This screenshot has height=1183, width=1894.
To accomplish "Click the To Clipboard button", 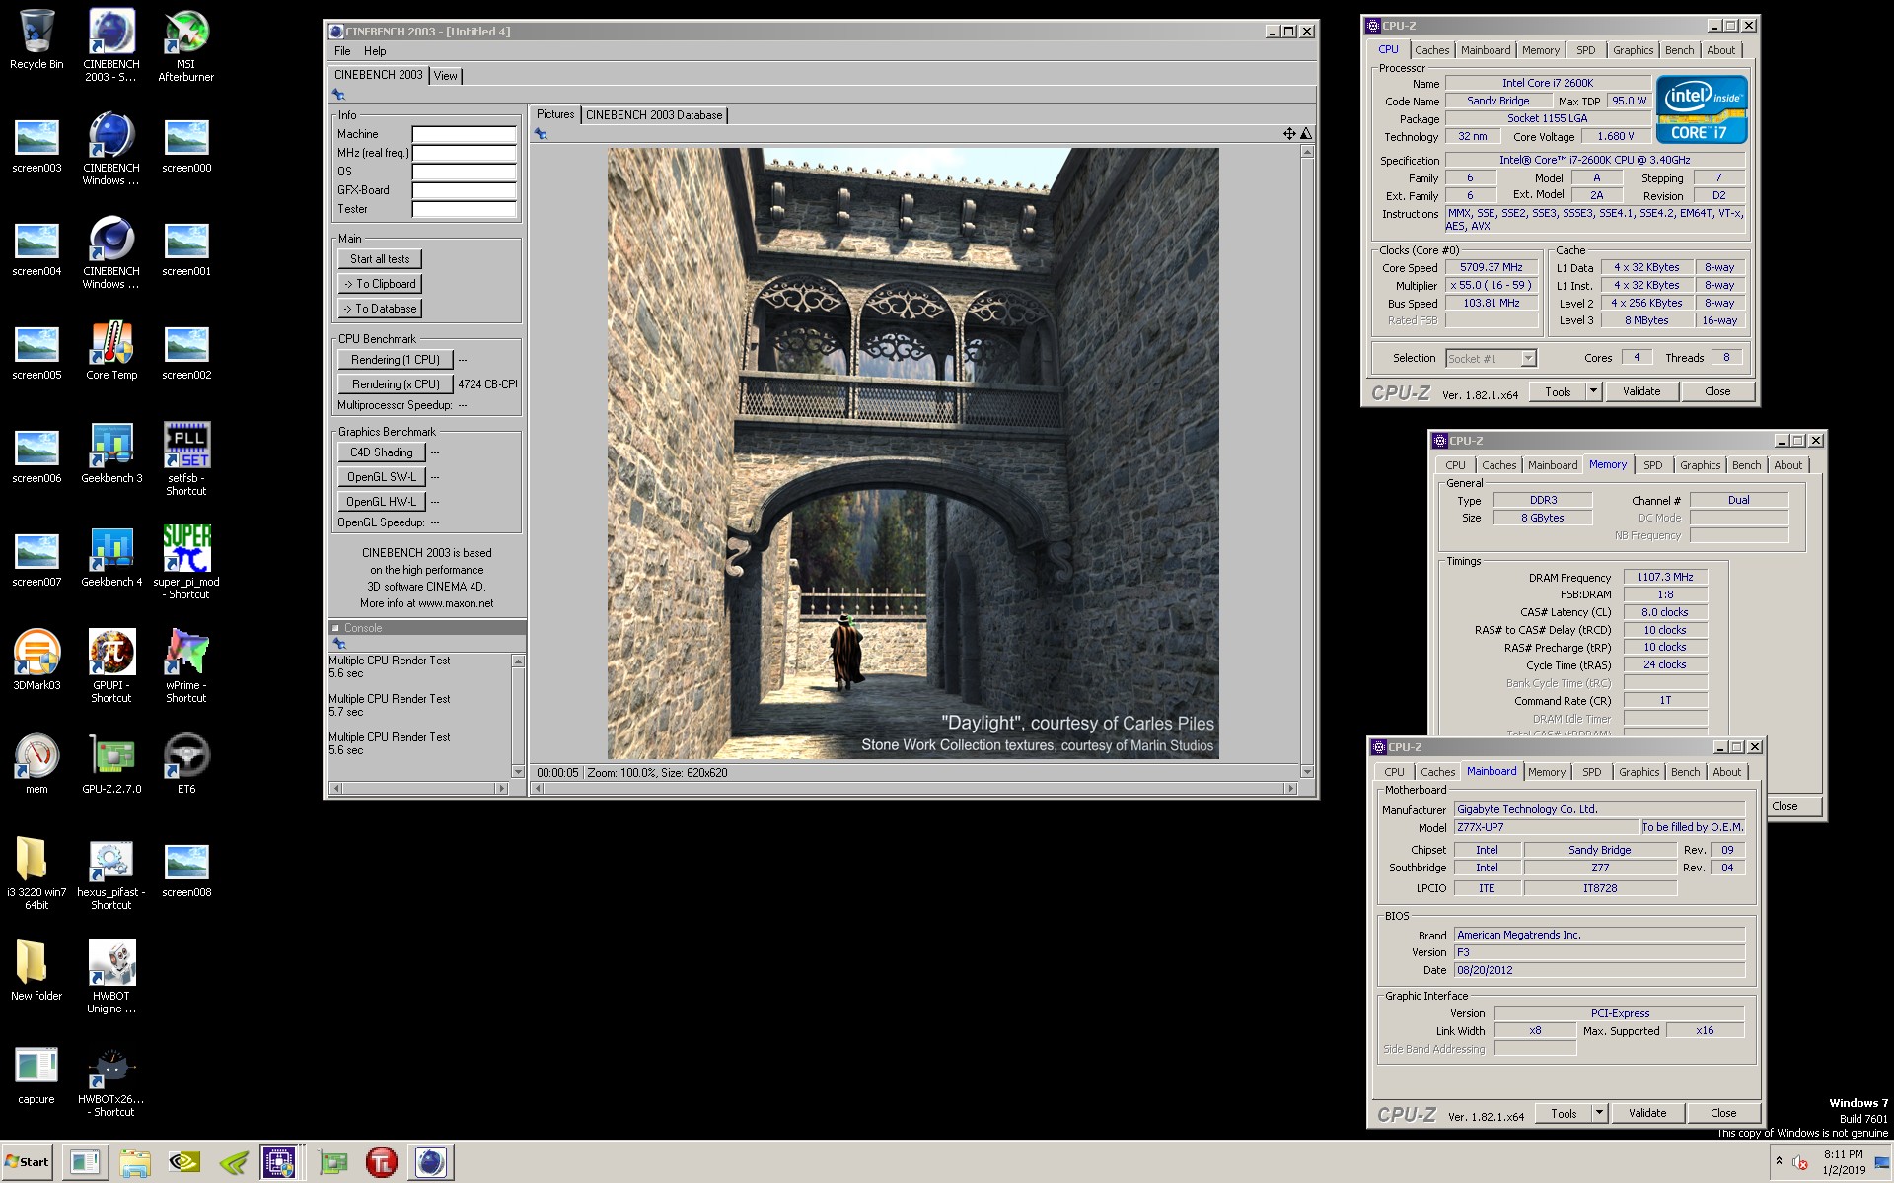I will click(x=380, y=284).
